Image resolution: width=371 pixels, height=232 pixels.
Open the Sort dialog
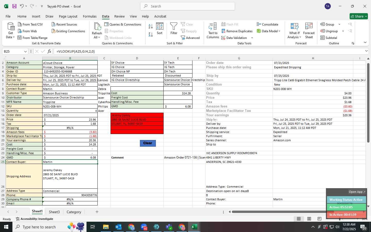[x=160, y=29]
